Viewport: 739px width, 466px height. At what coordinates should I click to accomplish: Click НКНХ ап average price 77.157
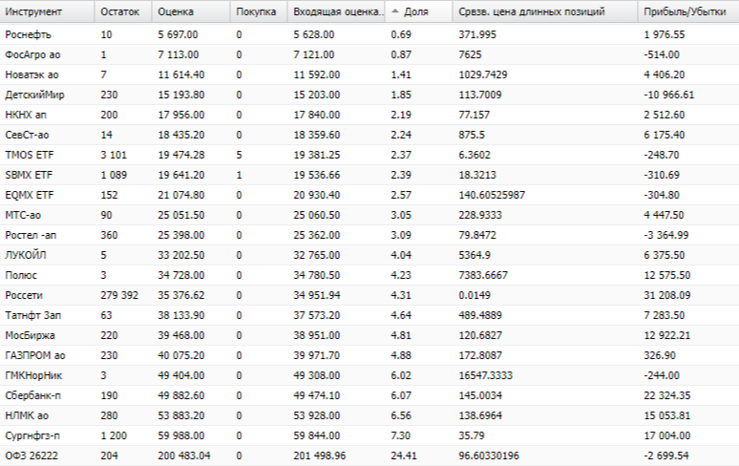point(475,115)
